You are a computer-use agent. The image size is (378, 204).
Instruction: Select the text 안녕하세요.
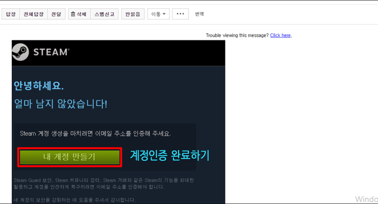click(39, 86)
